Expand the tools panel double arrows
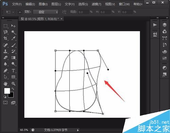Viewport: 170px width, 133px height. (x=3, y=18)
